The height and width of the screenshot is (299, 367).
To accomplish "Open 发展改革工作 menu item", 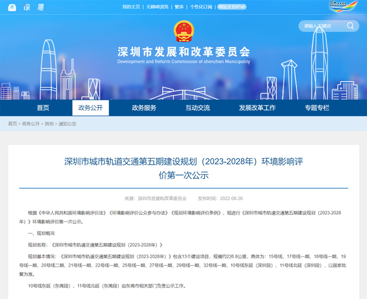I will pos(257,108).
